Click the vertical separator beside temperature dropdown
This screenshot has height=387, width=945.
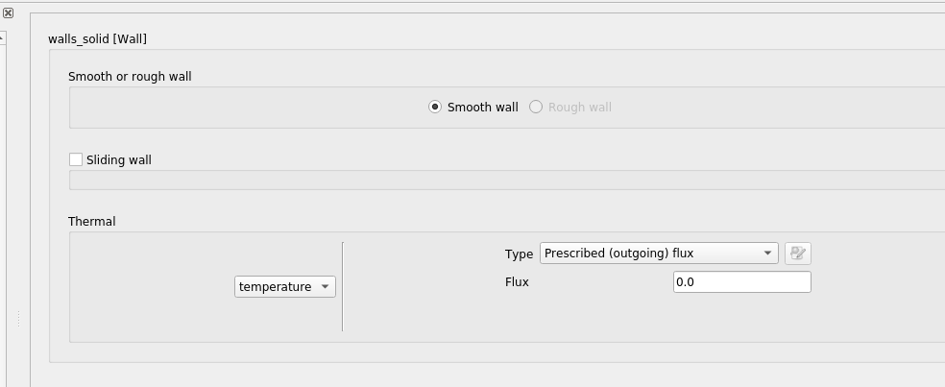coord(343,286)
